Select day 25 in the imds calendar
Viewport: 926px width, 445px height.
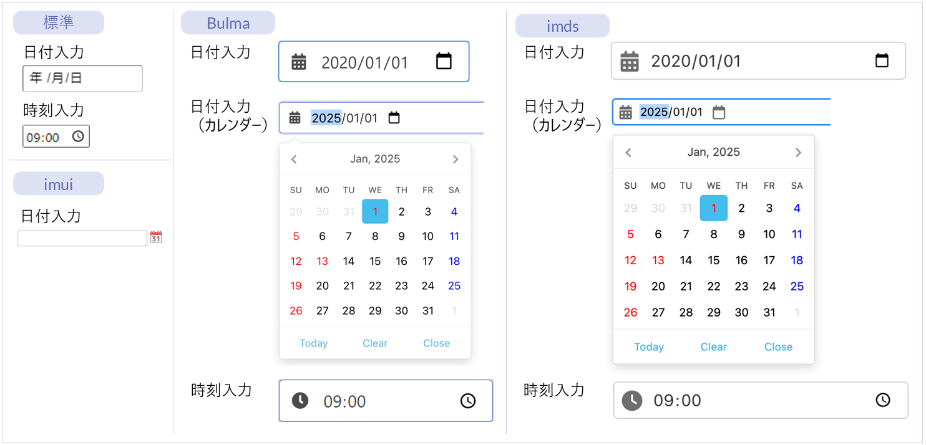[797, 286]
